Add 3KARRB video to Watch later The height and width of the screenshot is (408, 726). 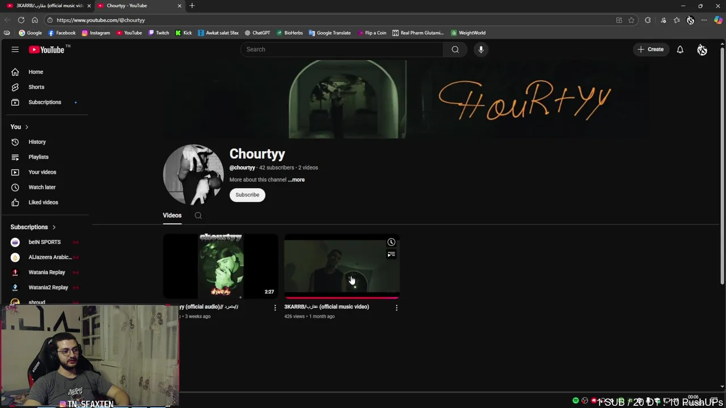point(391,242)
